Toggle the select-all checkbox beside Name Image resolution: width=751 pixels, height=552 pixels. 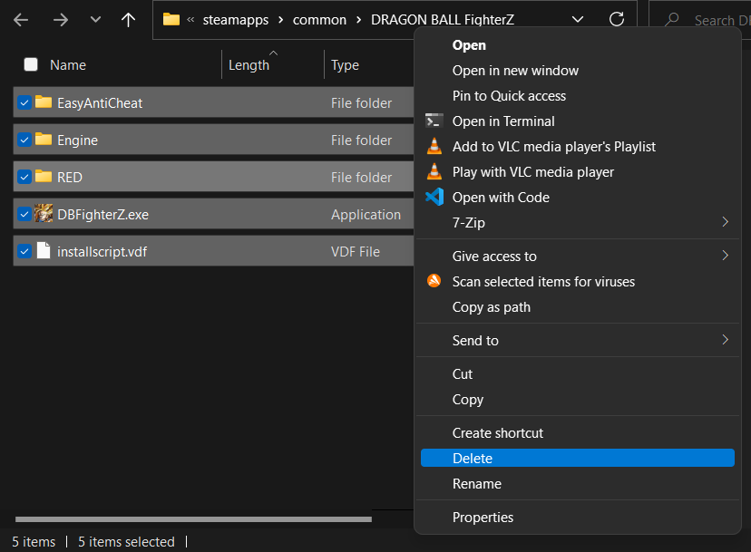[x=31, y=65]
